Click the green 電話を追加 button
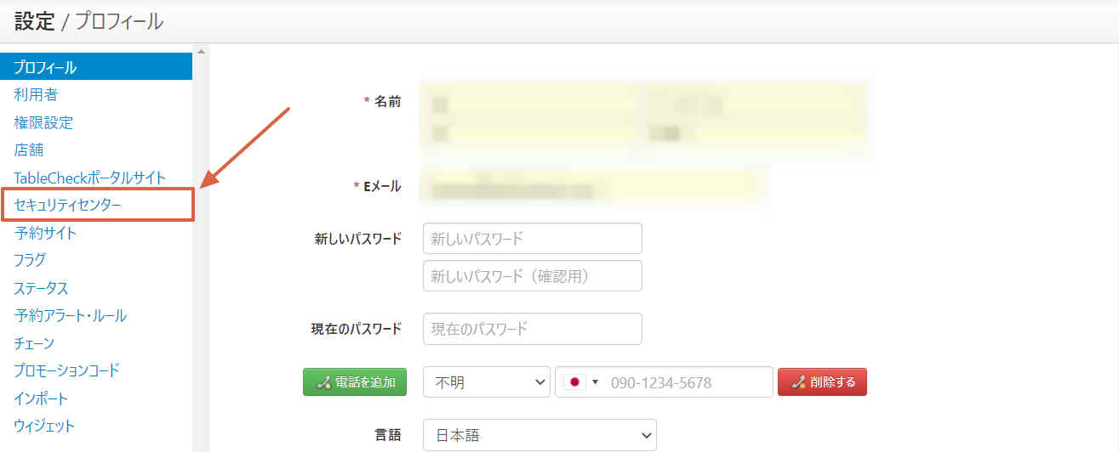 355,382
